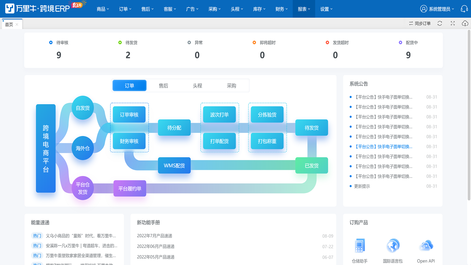Viewport: 471px width, 265px height.
Task: Open the 待发货 count of 2
Action: 128,55
